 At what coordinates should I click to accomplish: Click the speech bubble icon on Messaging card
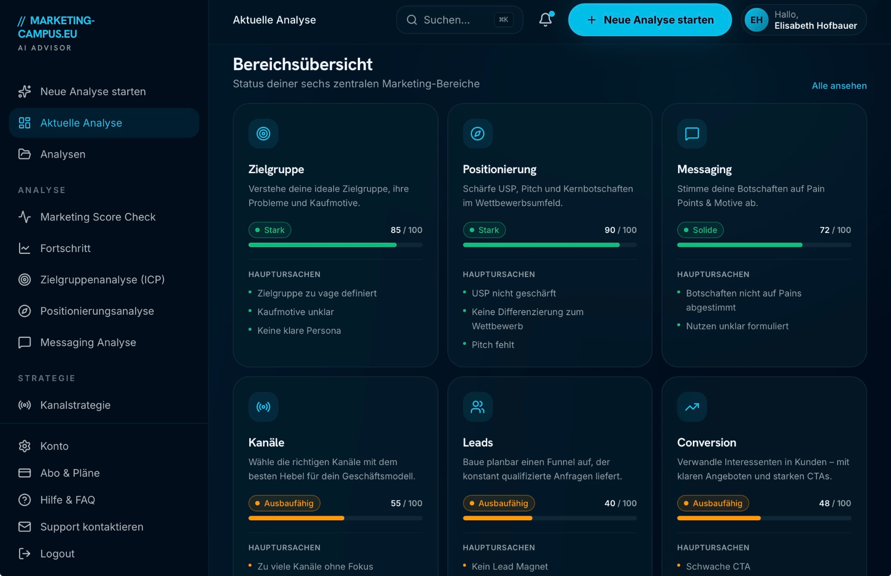(692, 134)
